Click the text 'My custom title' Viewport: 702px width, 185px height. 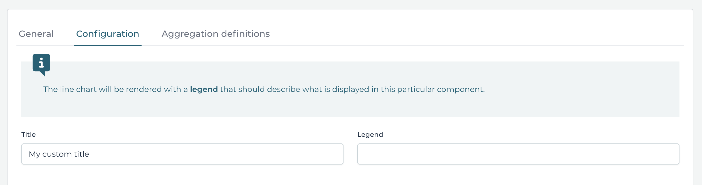click(59, 154)
